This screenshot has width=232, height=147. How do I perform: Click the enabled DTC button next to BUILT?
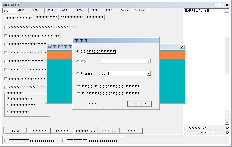tap(86, 131)
